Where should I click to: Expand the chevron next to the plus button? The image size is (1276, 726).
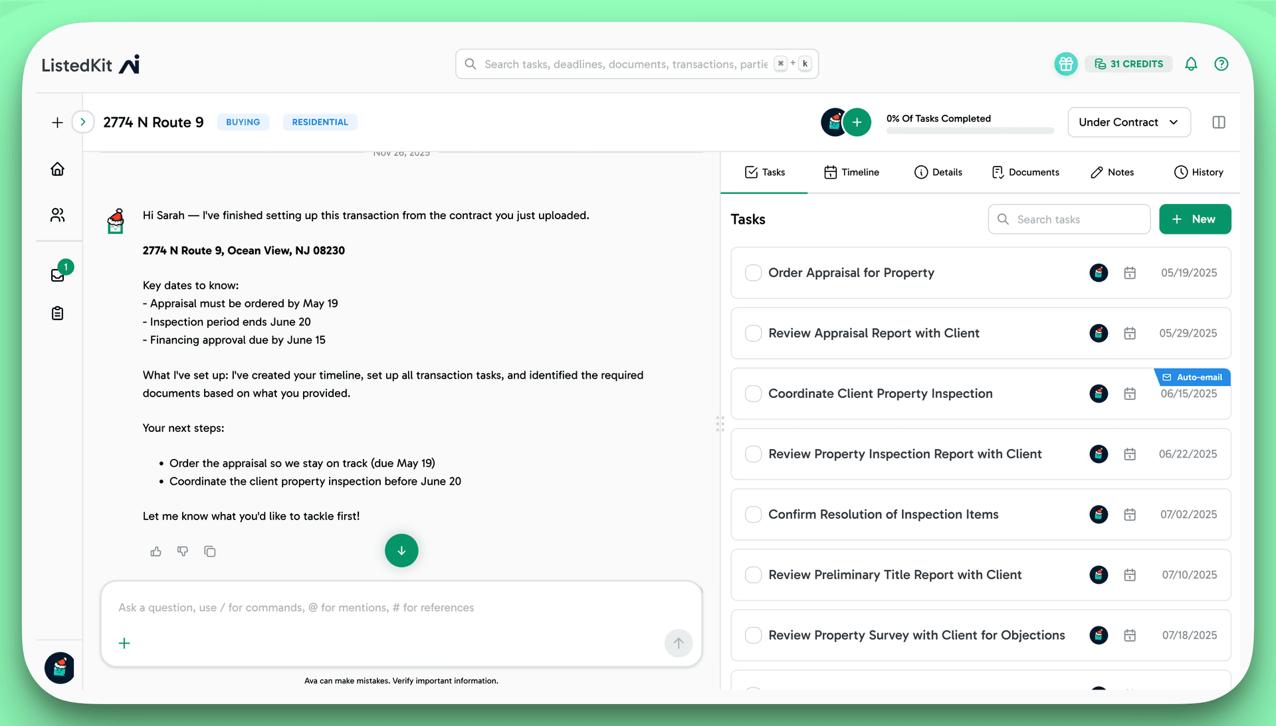pos(83,122)
